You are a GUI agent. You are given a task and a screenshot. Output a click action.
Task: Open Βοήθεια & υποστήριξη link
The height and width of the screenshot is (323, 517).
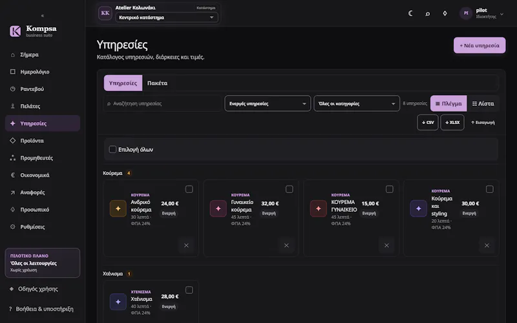[41, 309]
